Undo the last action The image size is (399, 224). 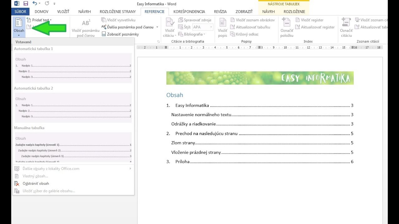tap(35, 4)
